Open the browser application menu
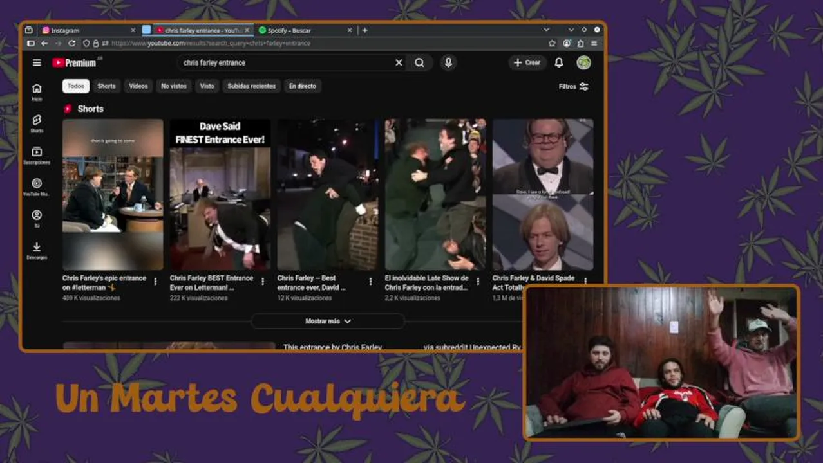The width and height of the screenshot is (823, 463). [x=594, y=43]
